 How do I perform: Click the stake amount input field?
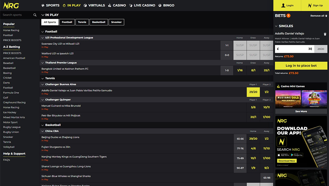(x=294, y=49)
